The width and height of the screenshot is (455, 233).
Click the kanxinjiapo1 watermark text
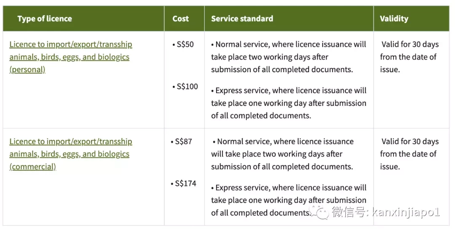406,212
